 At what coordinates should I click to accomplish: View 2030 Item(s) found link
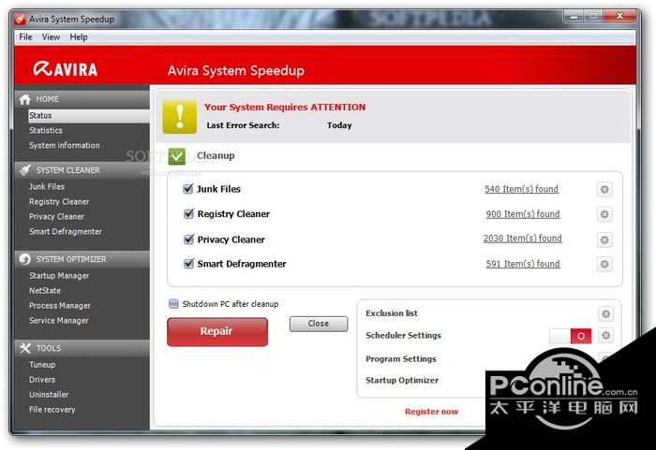point(523,239)
